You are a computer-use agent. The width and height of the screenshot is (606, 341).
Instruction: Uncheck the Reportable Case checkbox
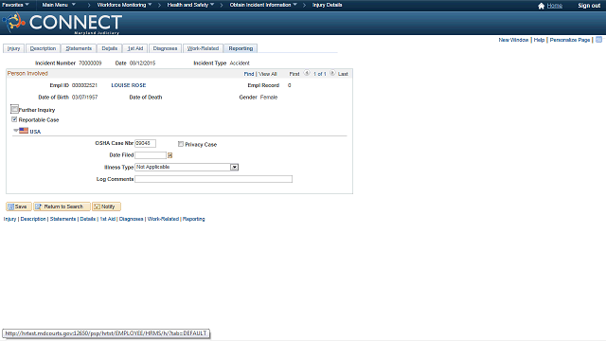[14, 119]
